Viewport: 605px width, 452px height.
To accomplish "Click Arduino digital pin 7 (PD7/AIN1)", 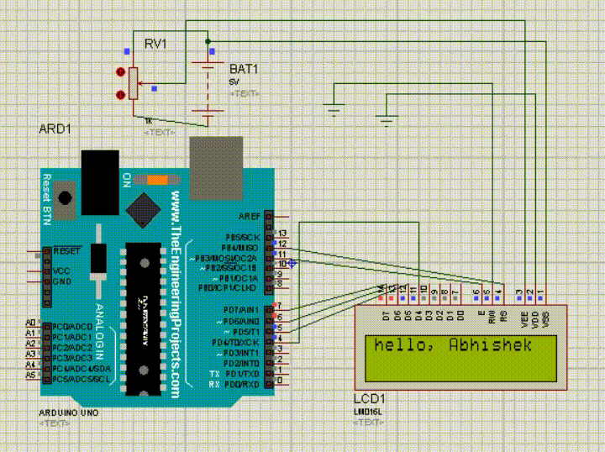I will [x=269, y=311].
